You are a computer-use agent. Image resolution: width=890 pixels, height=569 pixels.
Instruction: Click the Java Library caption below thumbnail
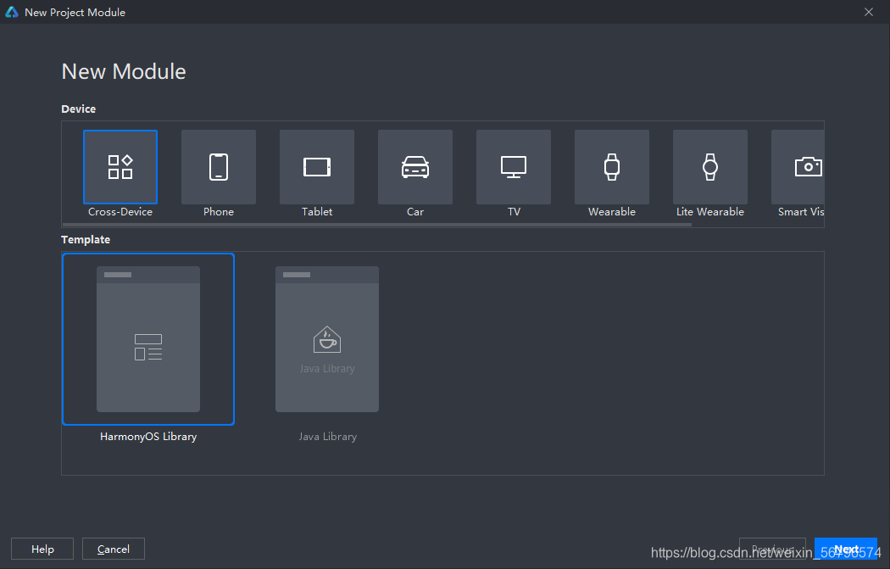coord(327,437)
